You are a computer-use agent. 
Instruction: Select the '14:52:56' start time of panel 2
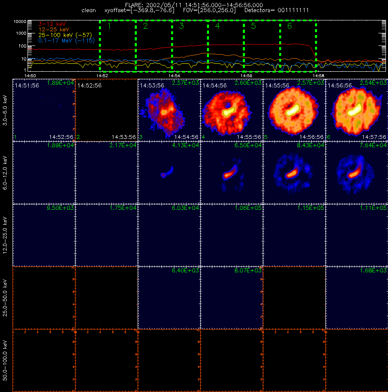90,85
